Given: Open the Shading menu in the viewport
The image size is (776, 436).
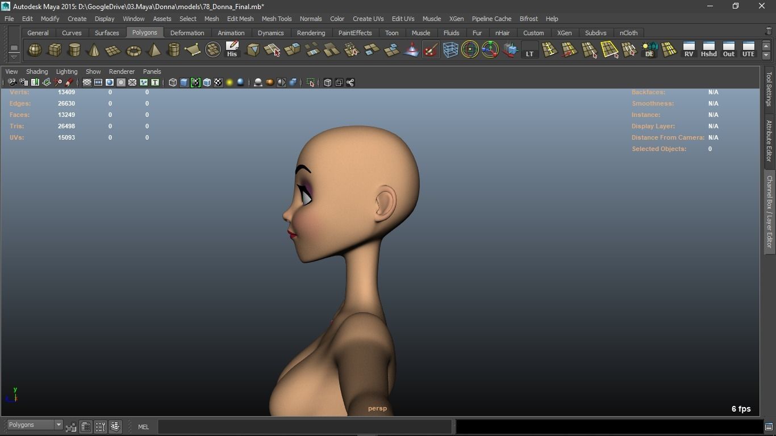Looking at the screenshot, I should pos(37,72).
